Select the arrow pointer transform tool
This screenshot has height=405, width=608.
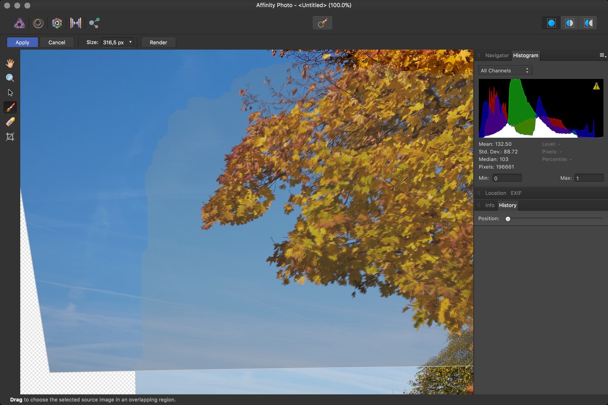click(10, 93)
